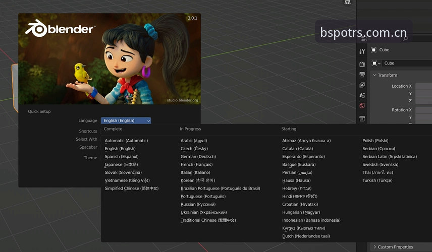432x252 pixels.
Task: Select Italian (Italiano) language
Action: [x=195, y=172]
